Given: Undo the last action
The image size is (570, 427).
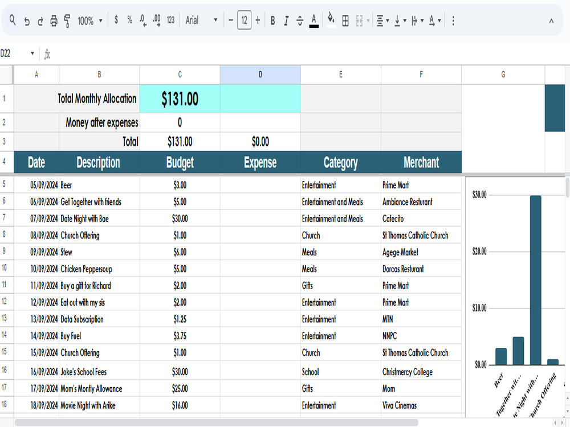Looking at the screenshot, I should (x=27, y=21).
